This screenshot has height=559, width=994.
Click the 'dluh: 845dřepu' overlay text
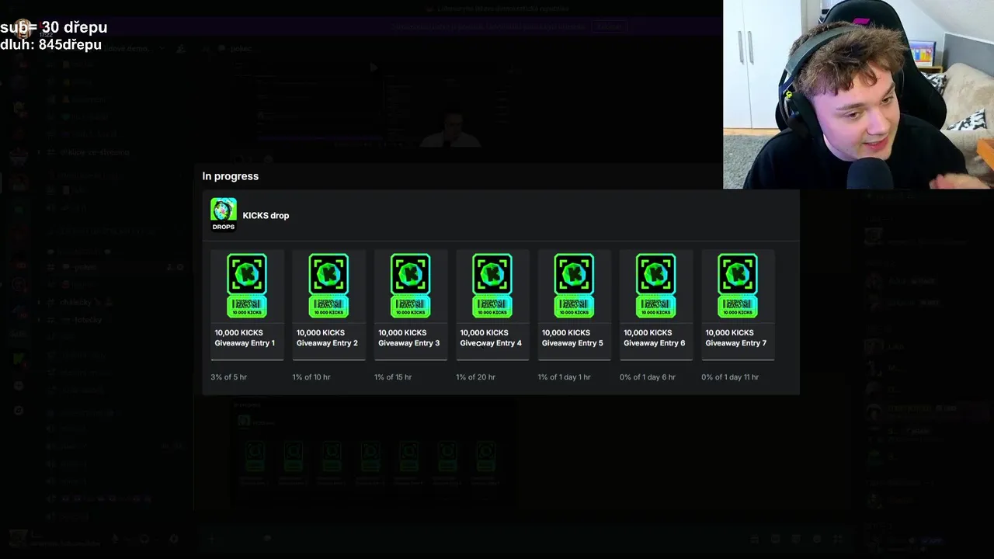51,45
